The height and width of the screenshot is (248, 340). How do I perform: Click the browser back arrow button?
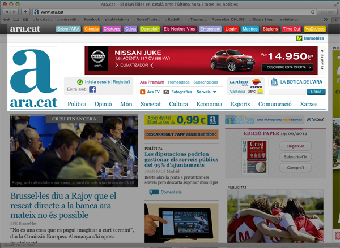(7, 11)
